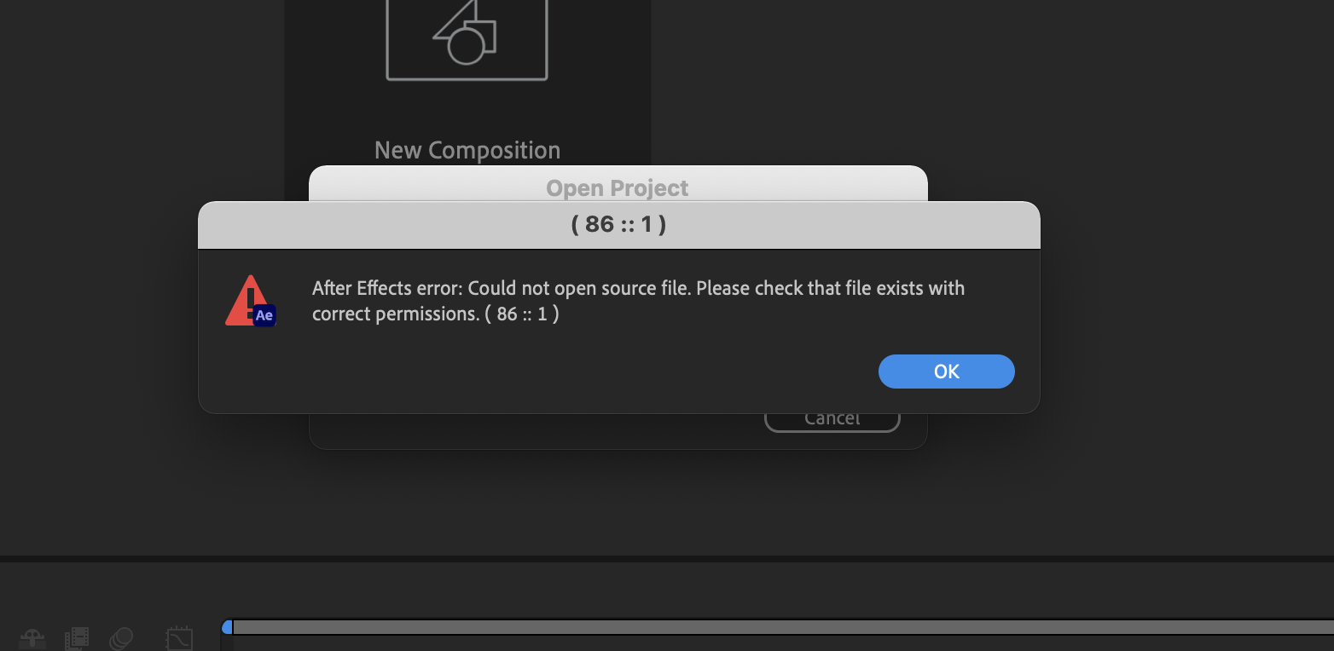
Task: Click the timeline horizontal scrollbar track
Action: pyautogui.click(x=768, y=628)
